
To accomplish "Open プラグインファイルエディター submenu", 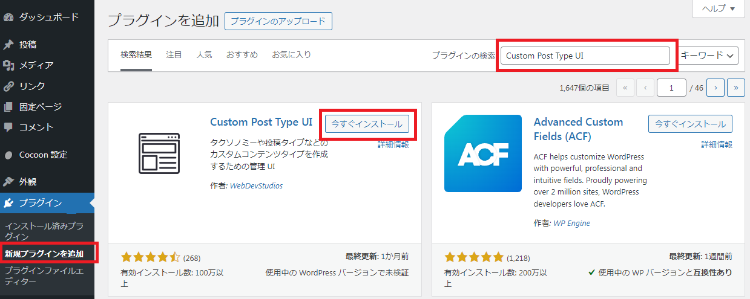I will click(x=44, y=276).
